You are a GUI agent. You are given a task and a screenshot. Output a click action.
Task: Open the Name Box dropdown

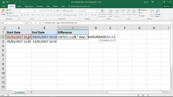tap(24, 23)
